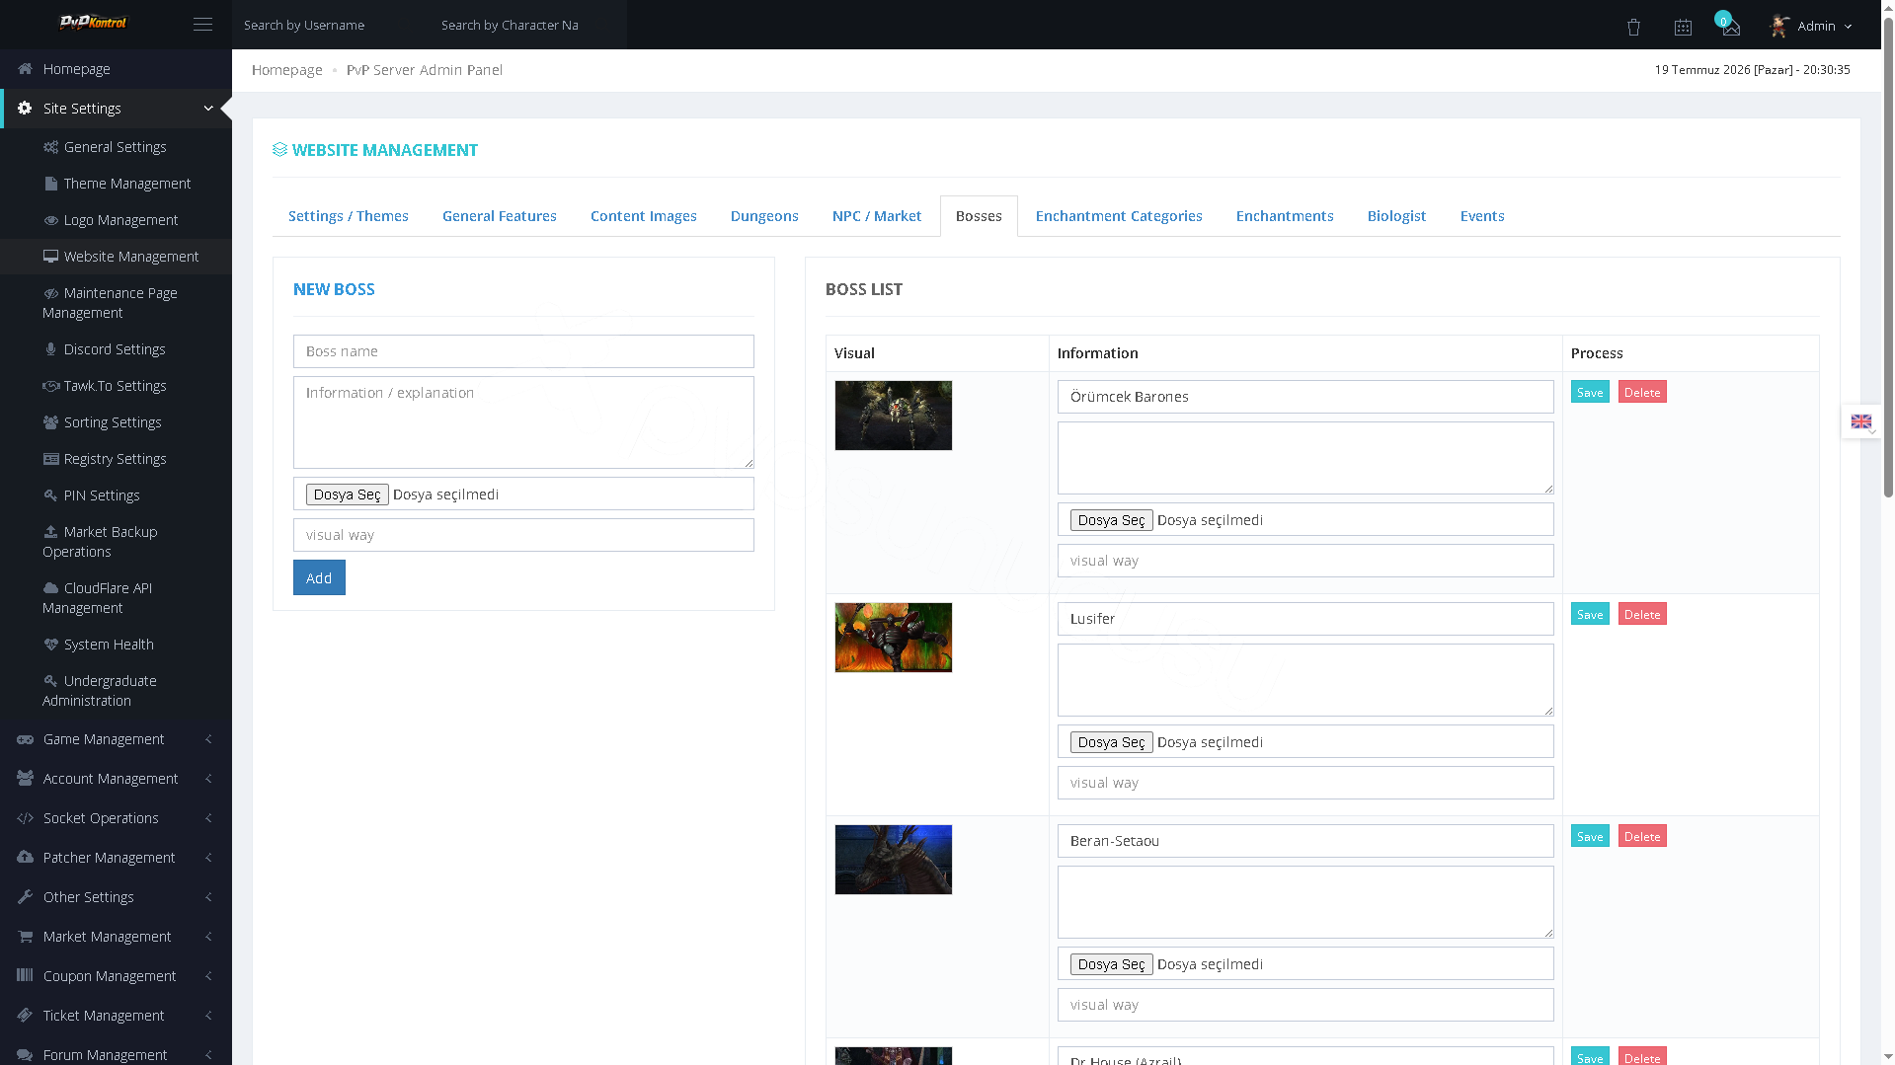This screenshot has height=1065, width=1895.
Task: Click the PIN Settings key icon
Action: 50,495
